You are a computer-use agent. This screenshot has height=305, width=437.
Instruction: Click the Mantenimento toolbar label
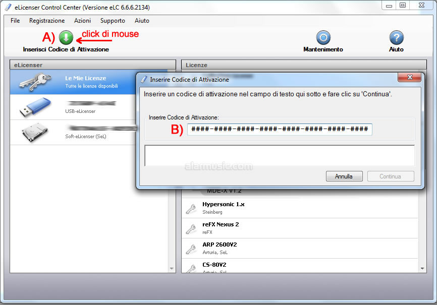[323, 49]
